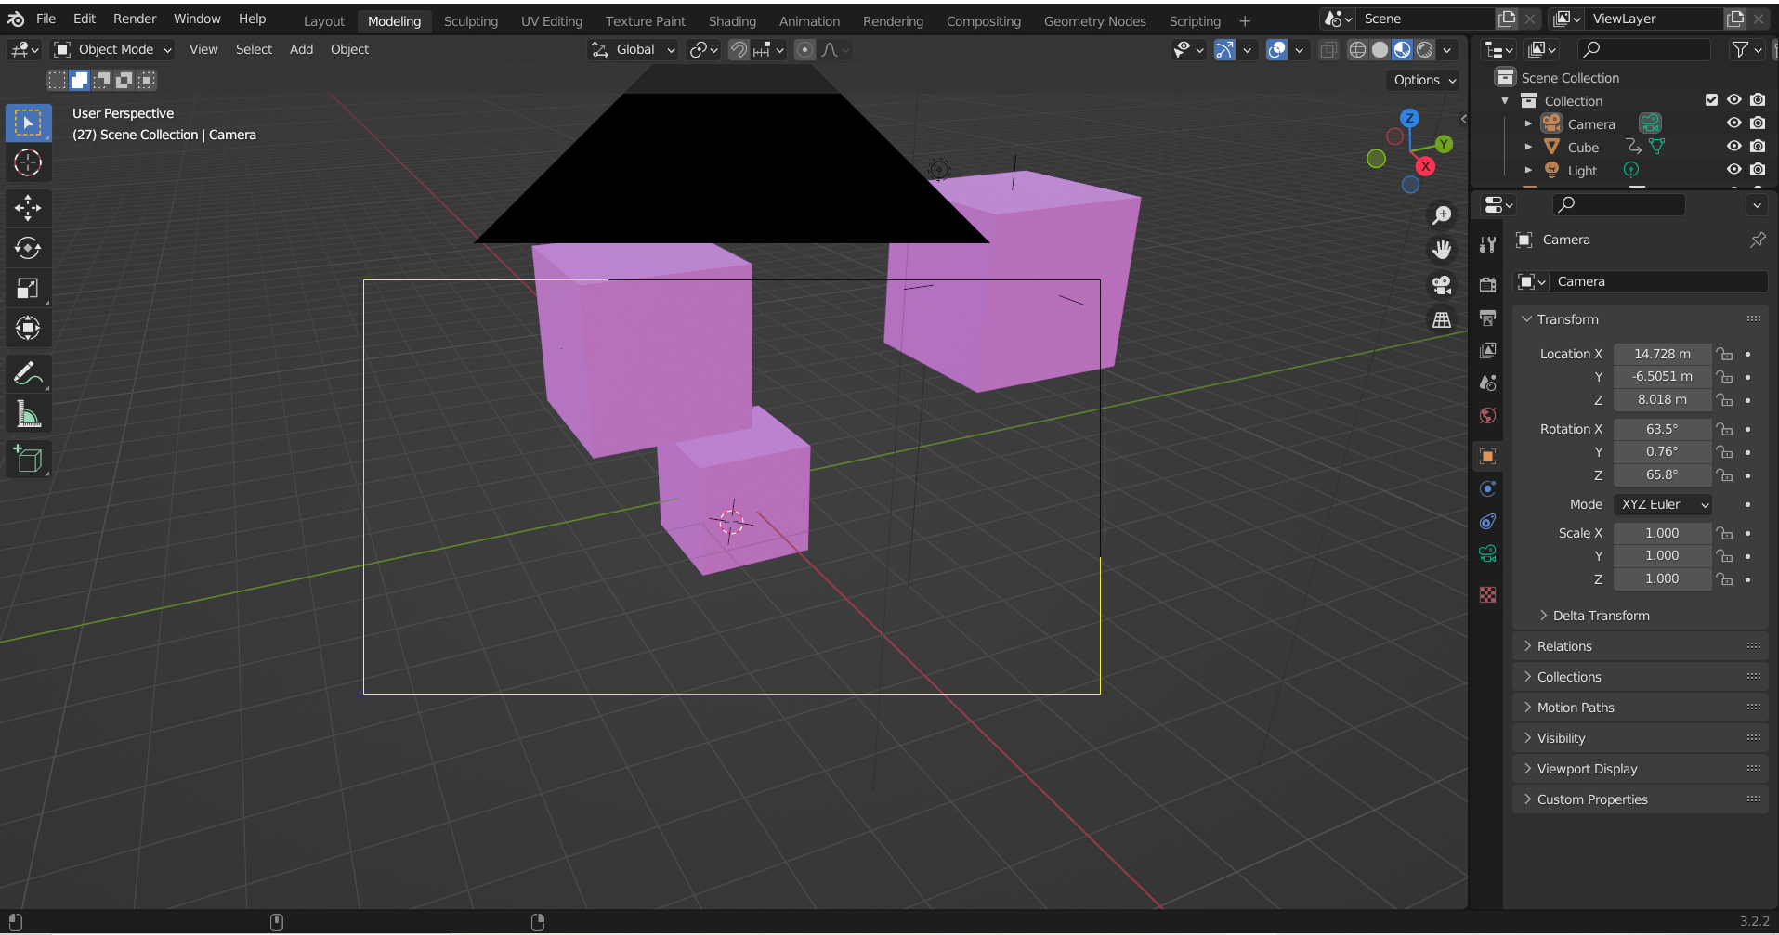Choose the Move tool
The image size is (1779, 935).
[28, 208]
